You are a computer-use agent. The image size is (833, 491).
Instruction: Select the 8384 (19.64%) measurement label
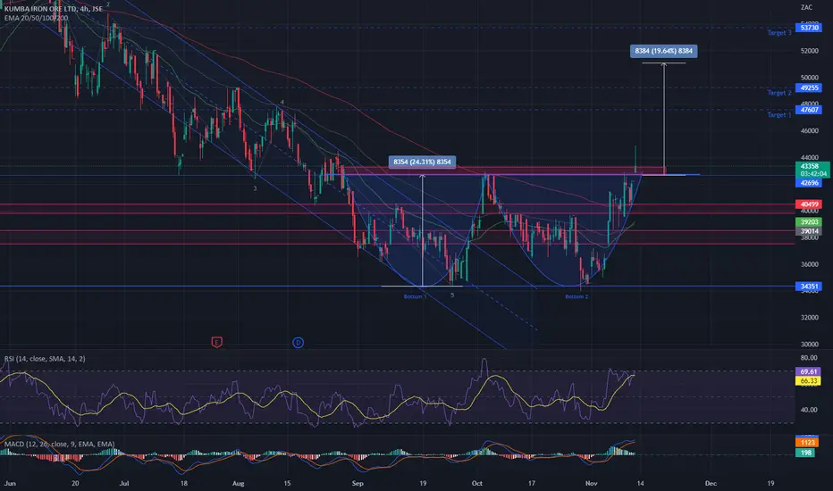coord(663,51)
